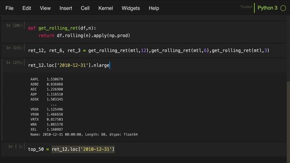
Task: Open the Edit menu
Action: 27,8
